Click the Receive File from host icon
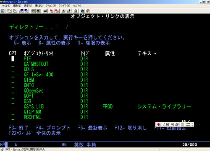The image size is (210, 152). click(26, 11)
